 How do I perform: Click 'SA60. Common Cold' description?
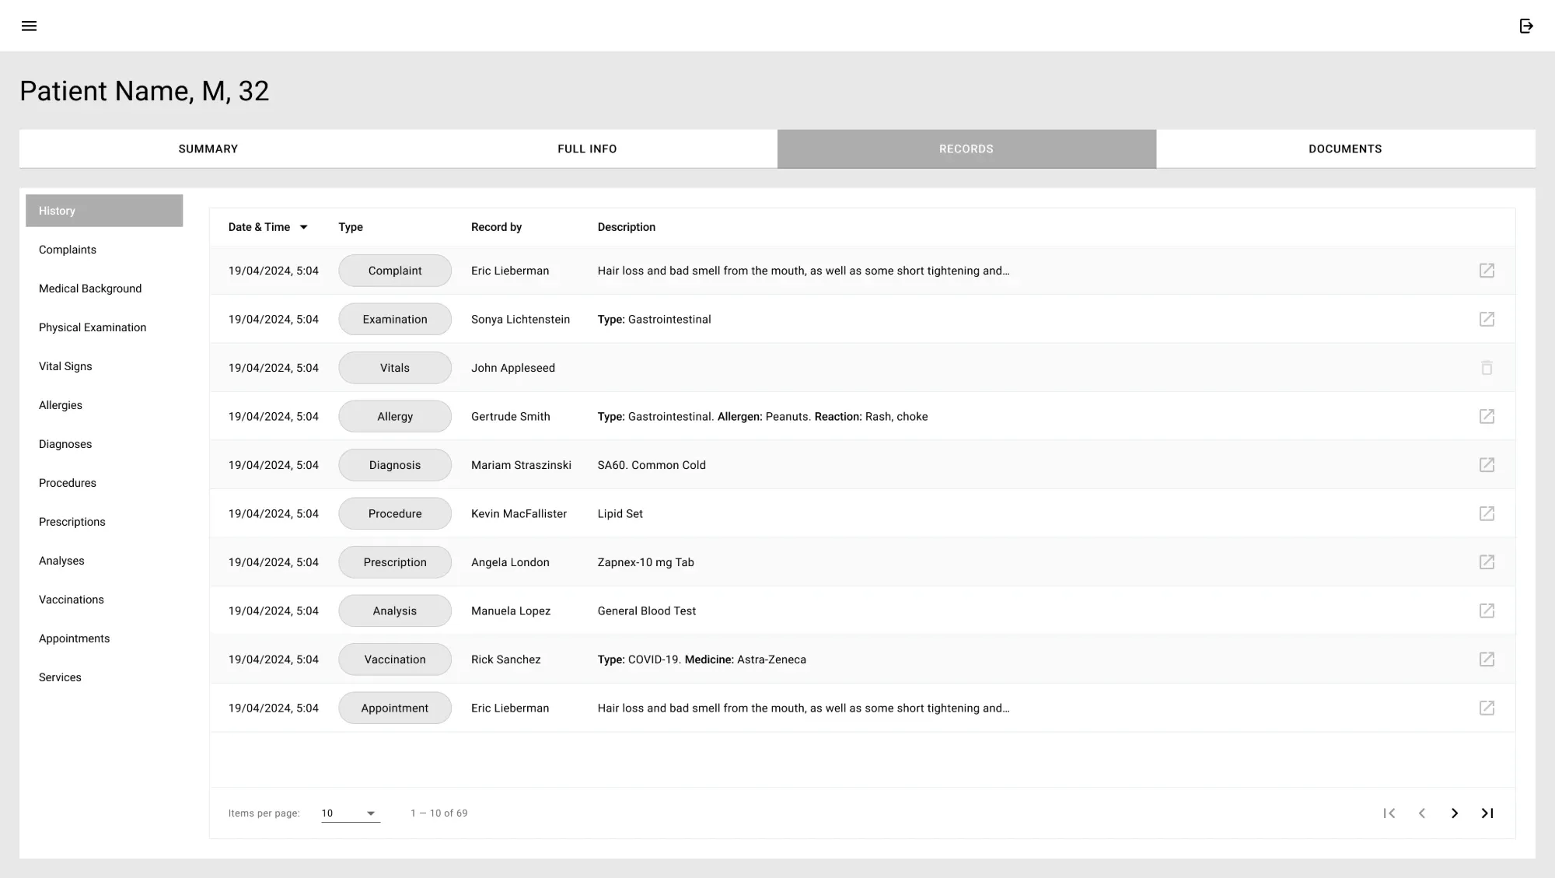tap(652, 465)
